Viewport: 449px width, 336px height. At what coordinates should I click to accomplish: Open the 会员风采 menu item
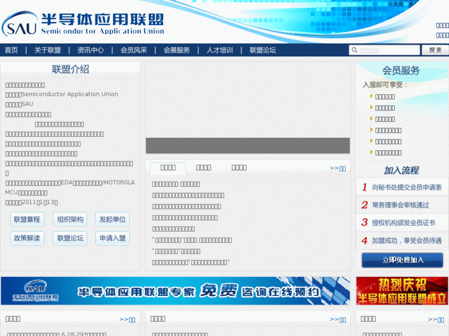(x=134, y=50)
